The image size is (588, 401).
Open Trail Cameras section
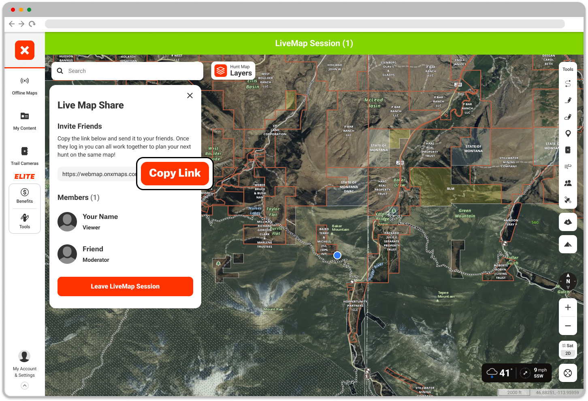point(25,157)
